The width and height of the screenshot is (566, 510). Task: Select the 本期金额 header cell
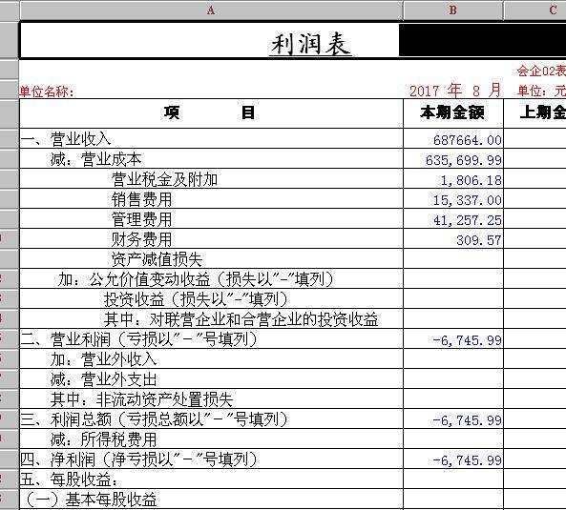pos(453,113)
